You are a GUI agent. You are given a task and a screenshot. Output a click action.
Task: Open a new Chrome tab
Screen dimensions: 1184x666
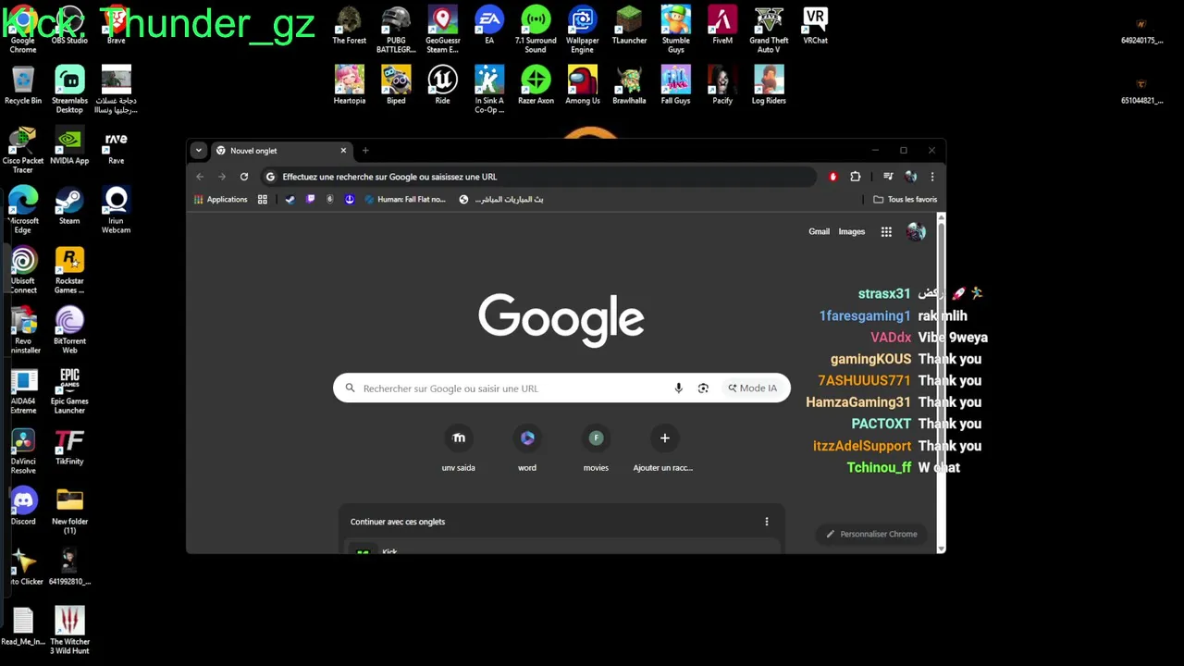365,151
